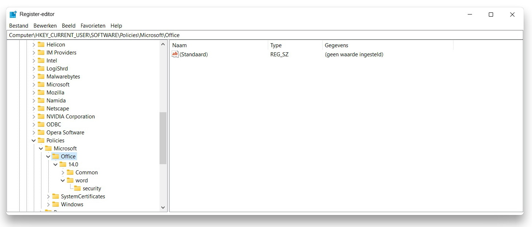The width and height of the screenshot is (532, 227).
Task: Expand the Common key
Action: (63, 173)
